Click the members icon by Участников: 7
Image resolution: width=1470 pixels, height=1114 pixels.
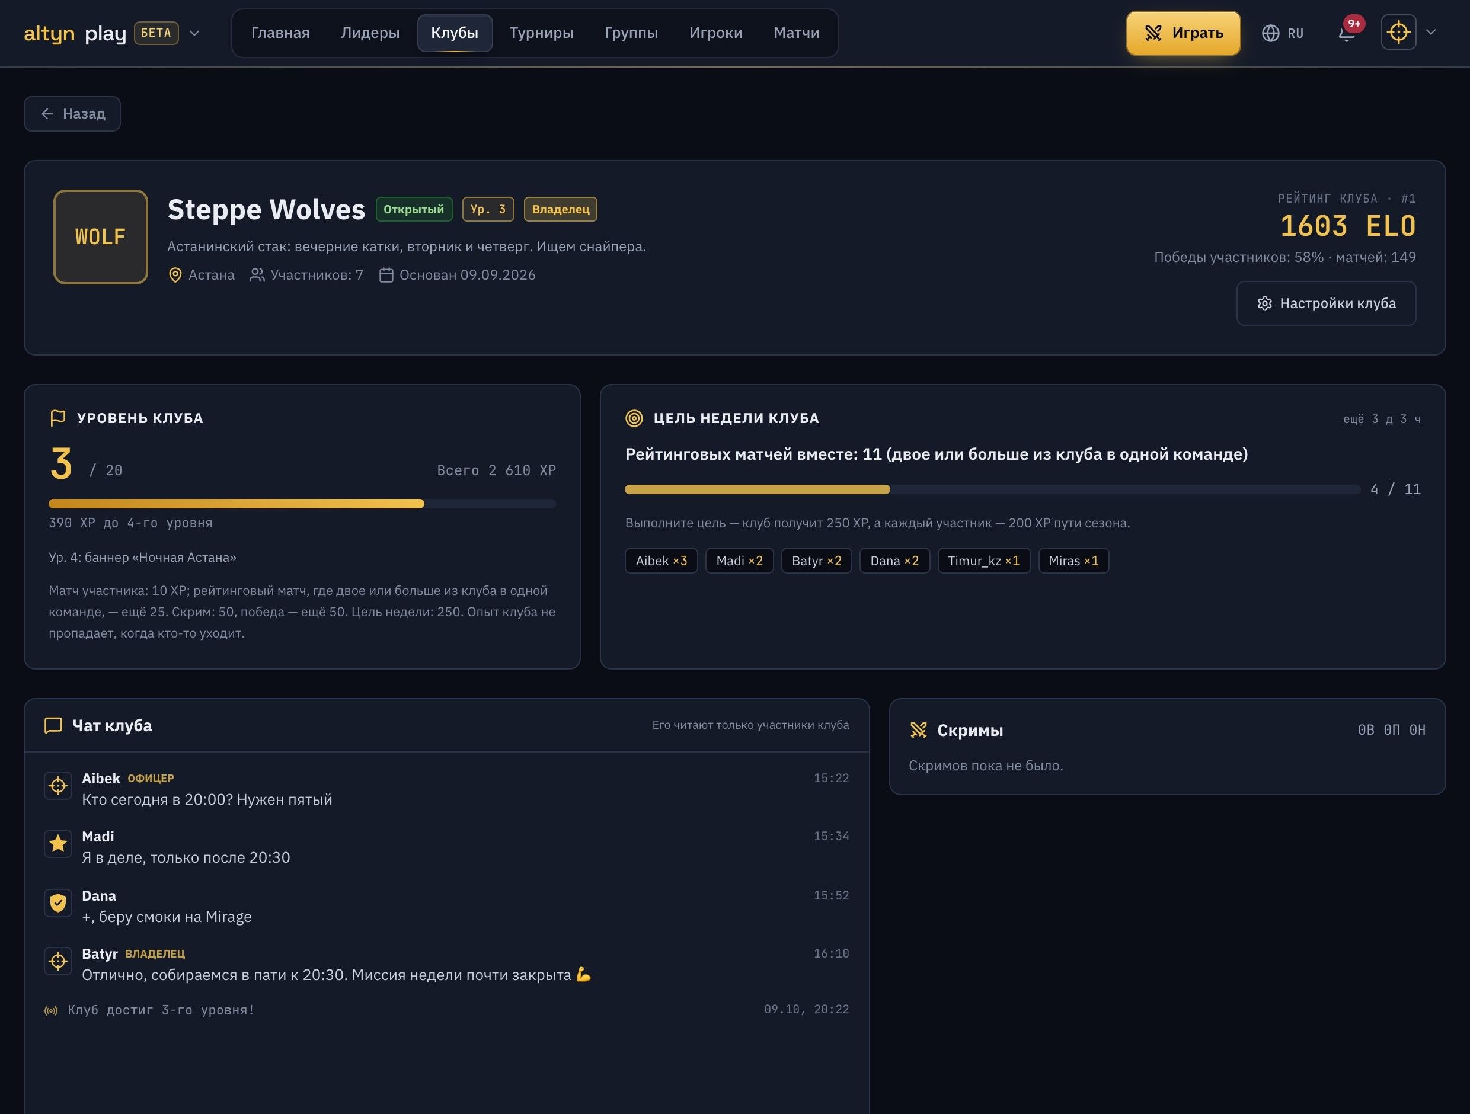click(x=257, y=275)
